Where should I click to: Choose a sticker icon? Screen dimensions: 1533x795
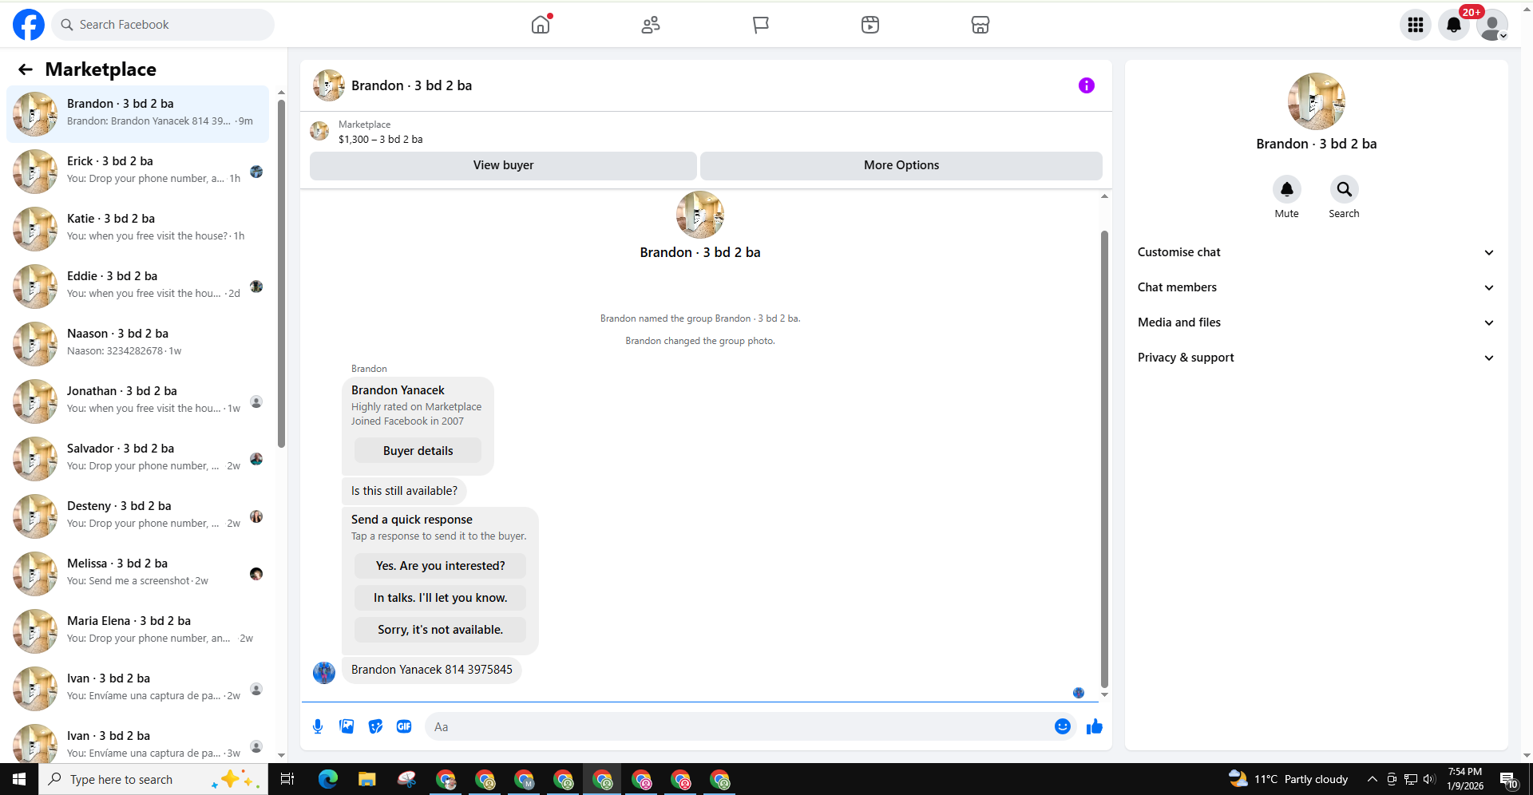(375, 726)
